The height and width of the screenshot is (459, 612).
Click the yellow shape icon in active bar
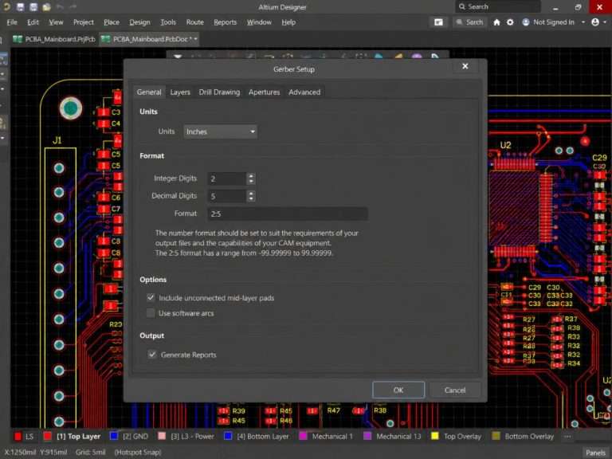(x=398, y=57)
